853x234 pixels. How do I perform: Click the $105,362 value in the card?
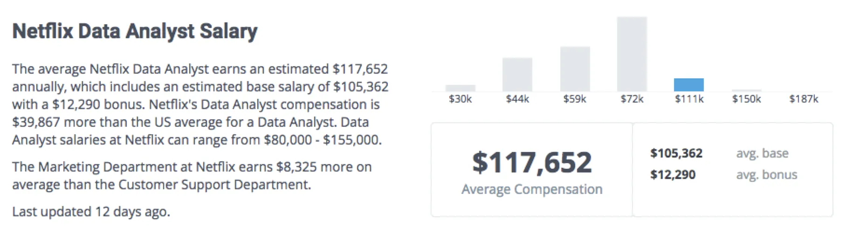click(676, 153)
